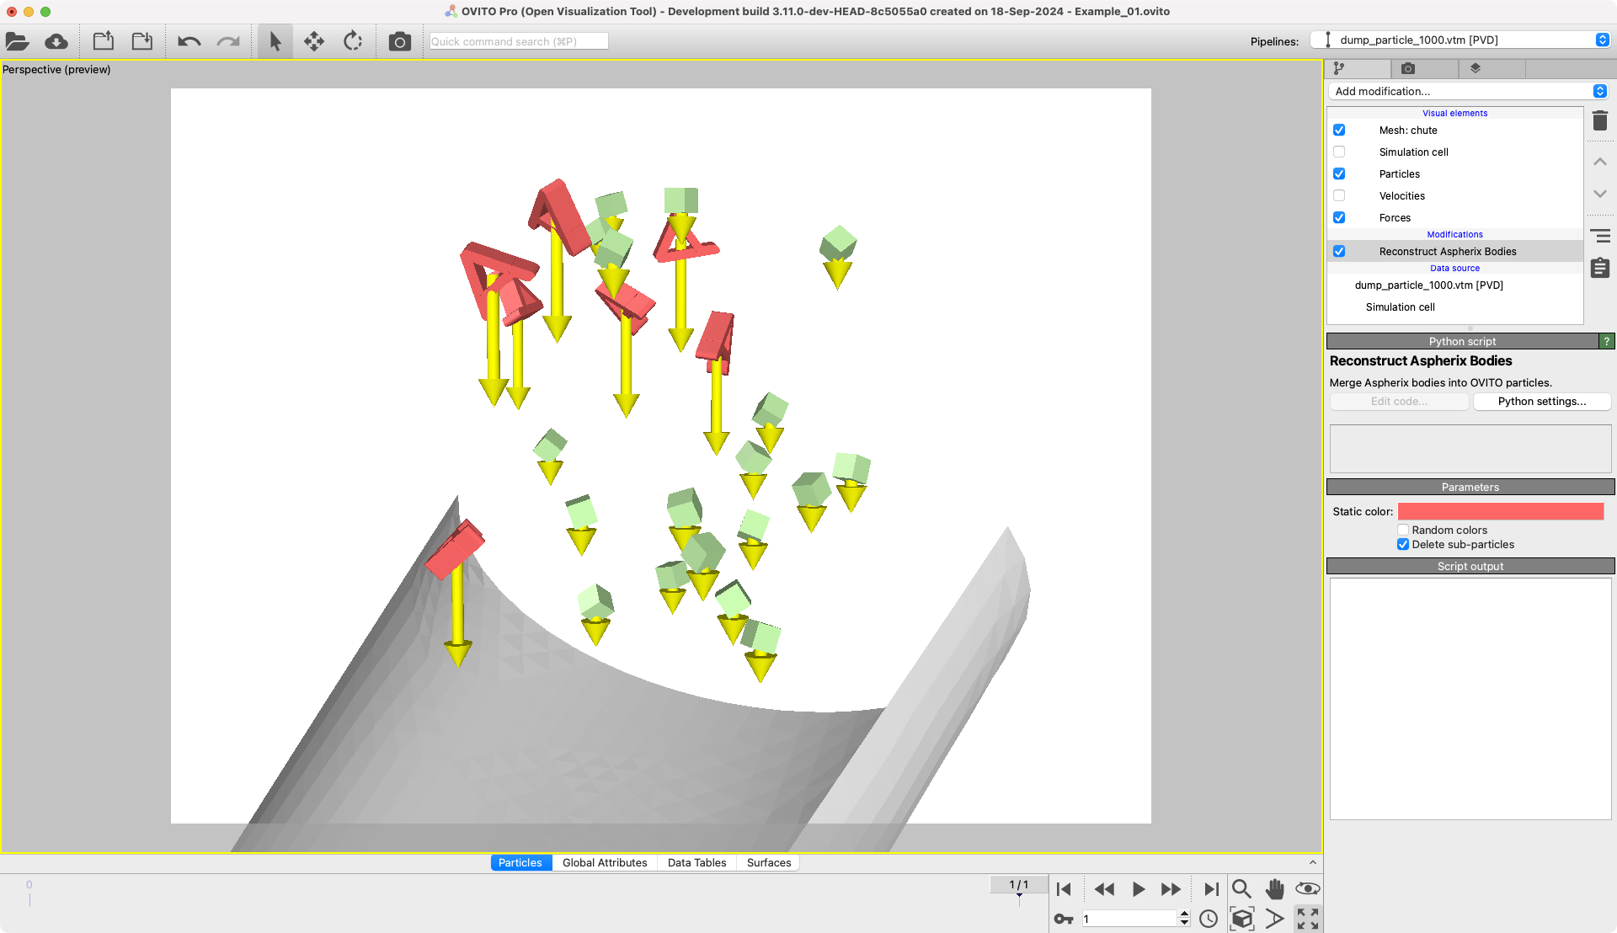Click the Static color red swatch

point(1500,511)
